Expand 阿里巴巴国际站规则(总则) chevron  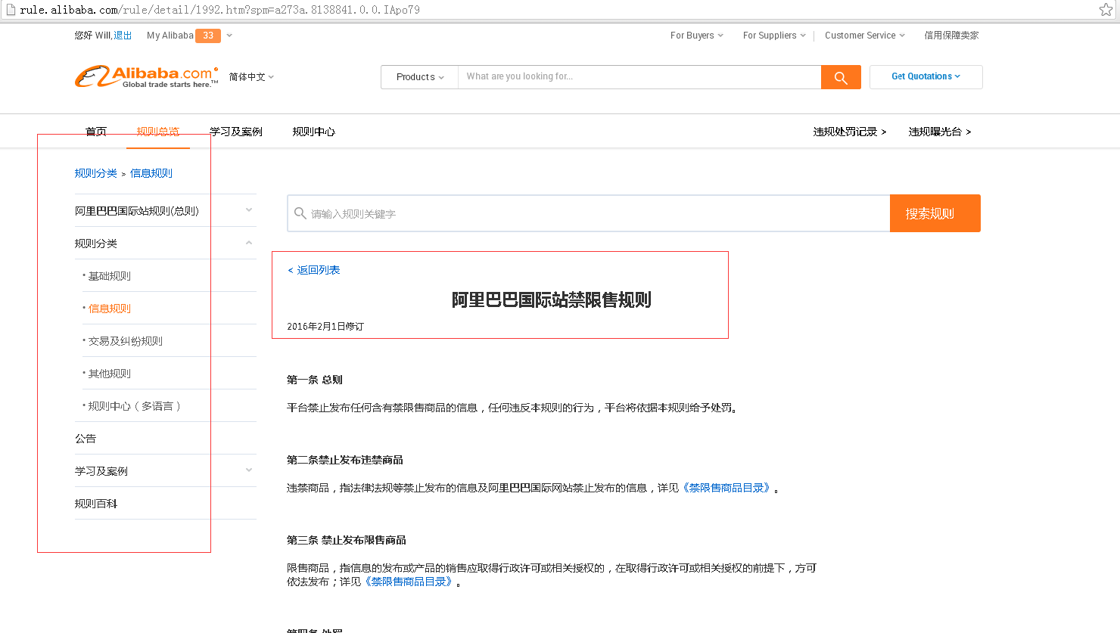249,210
